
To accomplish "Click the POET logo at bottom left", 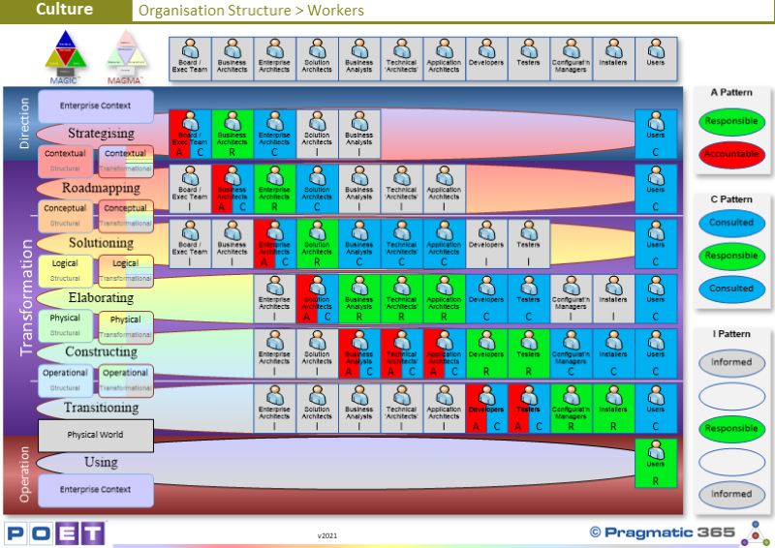I will click(x=54, y=533).
